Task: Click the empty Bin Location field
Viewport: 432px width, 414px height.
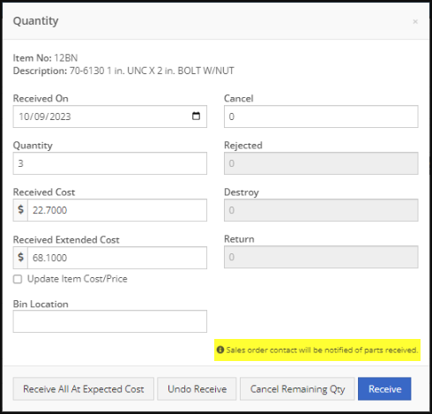Action: point(110,321)
